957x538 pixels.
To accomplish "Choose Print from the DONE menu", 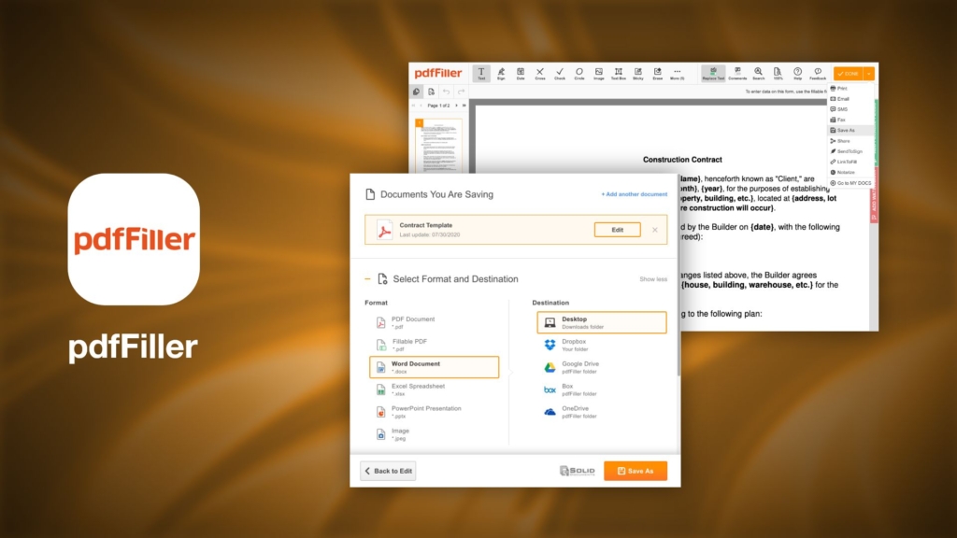I will 850,89.
